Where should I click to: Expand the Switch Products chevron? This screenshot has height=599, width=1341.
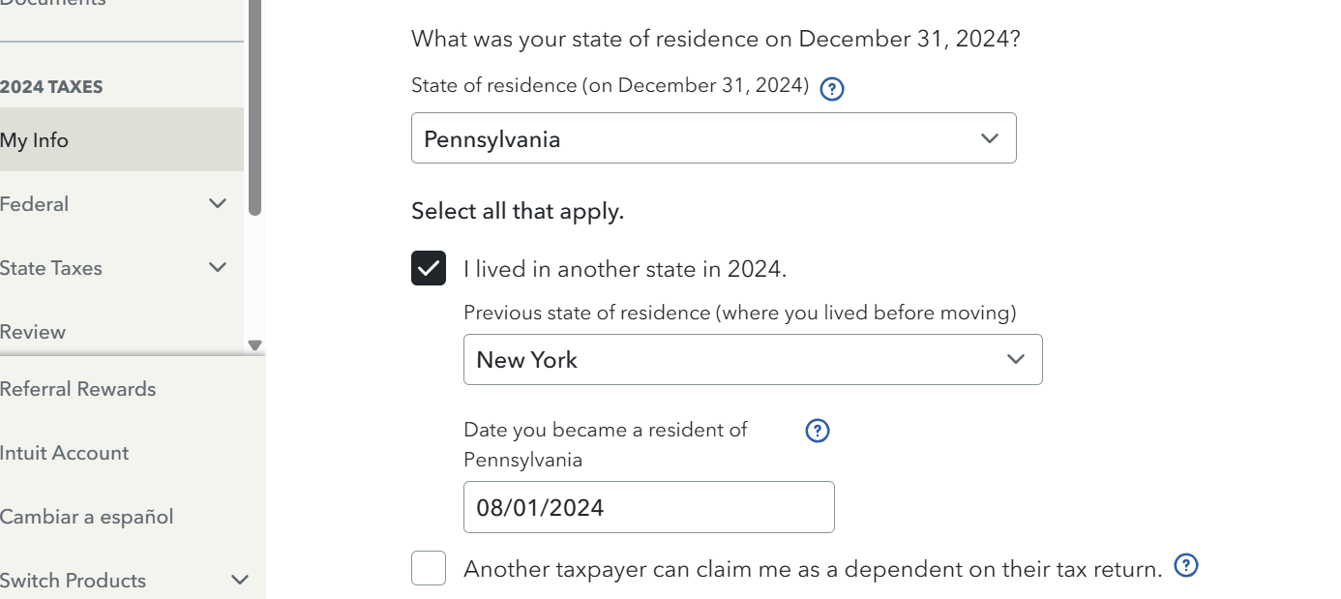[240, 580]
